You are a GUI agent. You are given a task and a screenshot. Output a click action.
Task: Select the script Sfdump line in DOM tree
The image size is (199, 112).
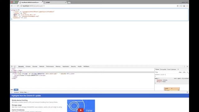point(30,75)
